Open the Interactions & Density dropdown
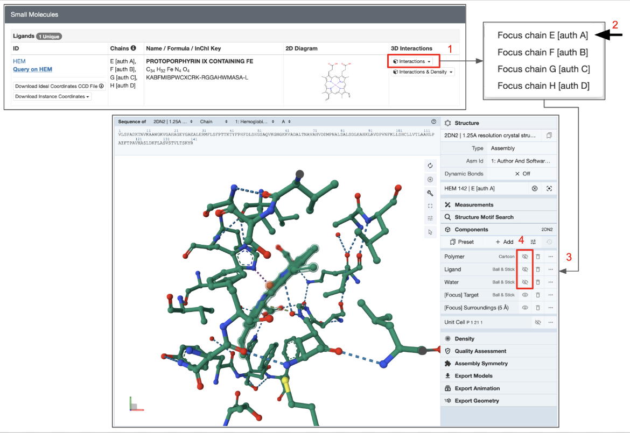The image size is (630, 433). pyautogui.click(x=423, y=72)
